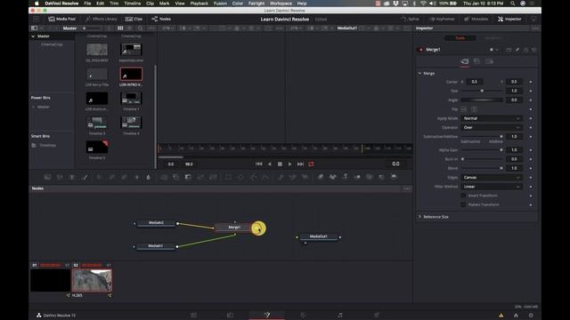Switch to the Tools tab in Inspector

[460, 37]
